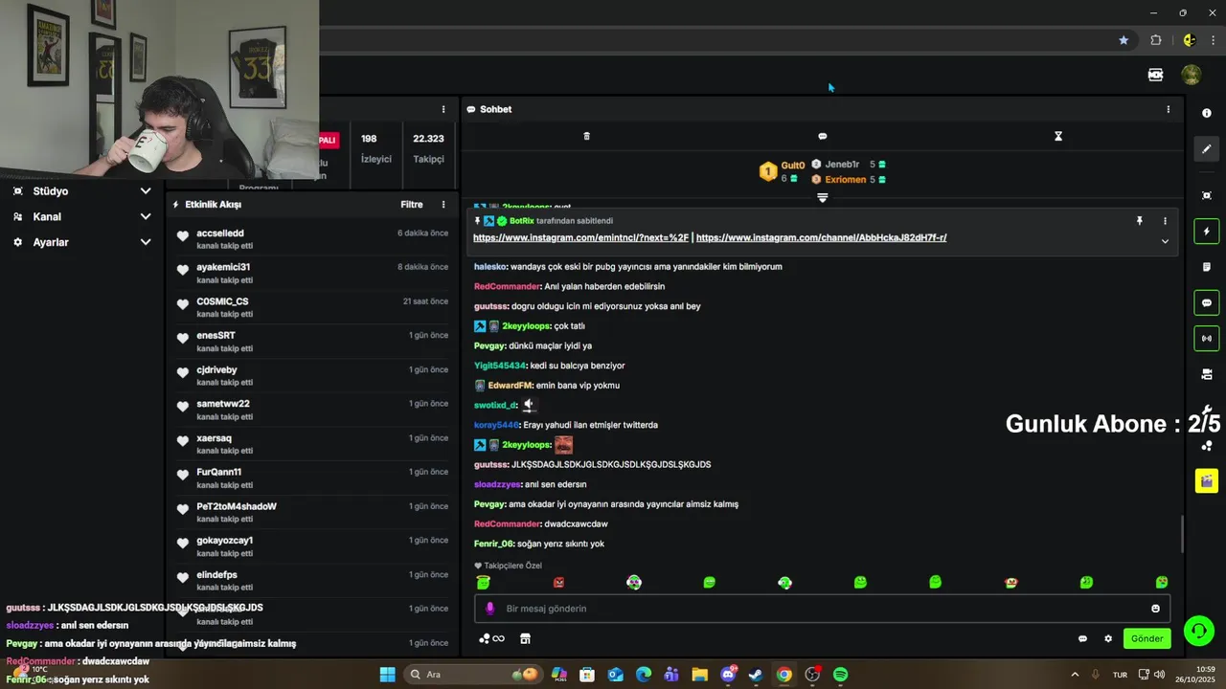Image resolution: width=1226 pixels, height=689 pixels.
Task: Open Steam from the taskbar
Action: coord(756,675)
